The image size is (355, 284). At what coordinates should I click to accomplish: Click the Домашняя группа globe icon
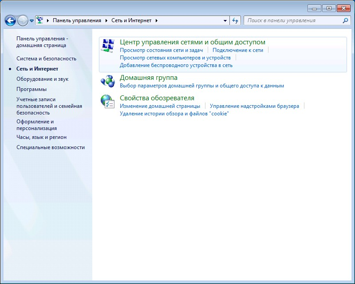[x=108, y=82]
